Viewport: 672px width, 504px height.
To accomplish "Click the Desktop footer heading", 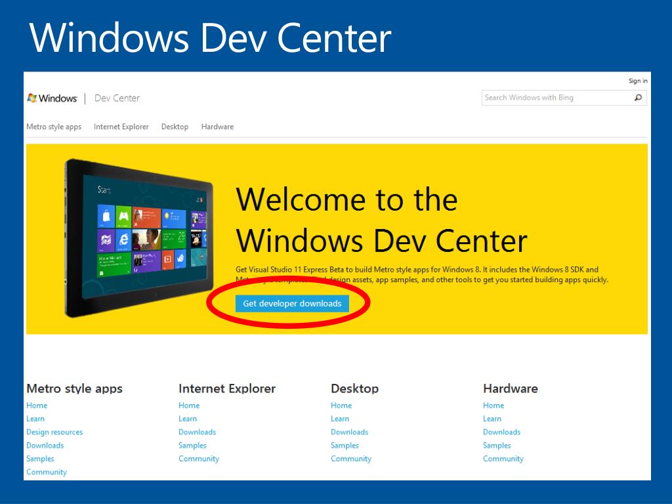I will click(354, 388).
